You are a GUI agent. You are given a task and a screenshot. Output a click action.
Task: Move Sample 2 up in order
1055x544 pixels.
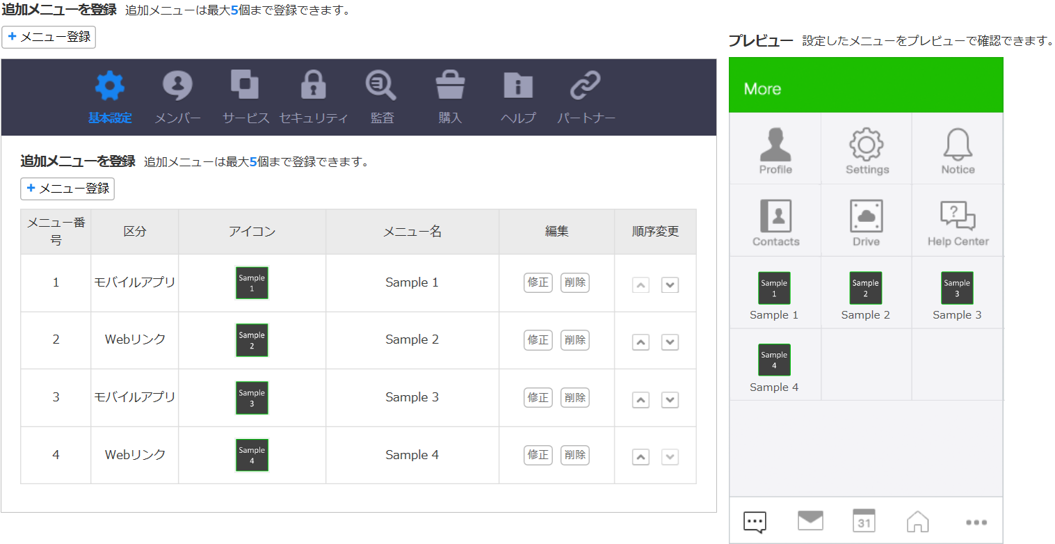click(x=641, y=342)
